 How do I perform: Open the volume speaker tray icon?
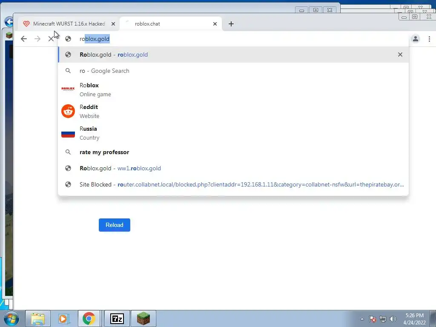click(393, 319)
